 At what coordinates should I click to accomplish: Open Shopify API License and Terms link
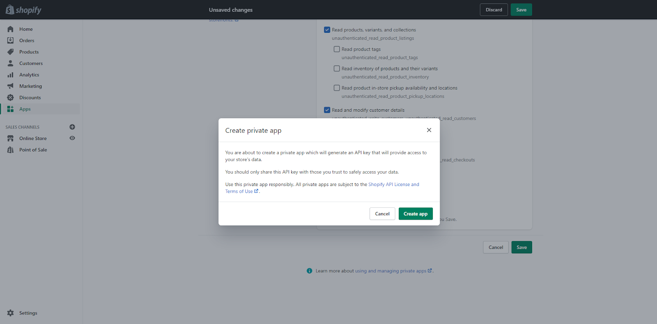pos(322,188)
